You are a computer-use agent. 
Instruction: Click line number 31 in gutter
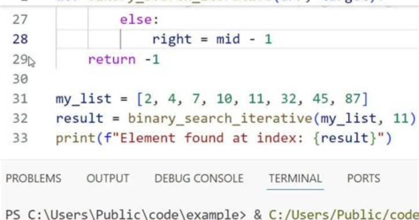[20, 99]
